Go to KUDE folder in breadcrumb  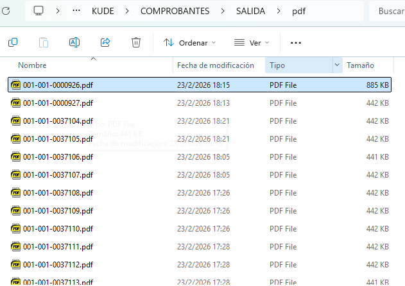pos(106,11)
